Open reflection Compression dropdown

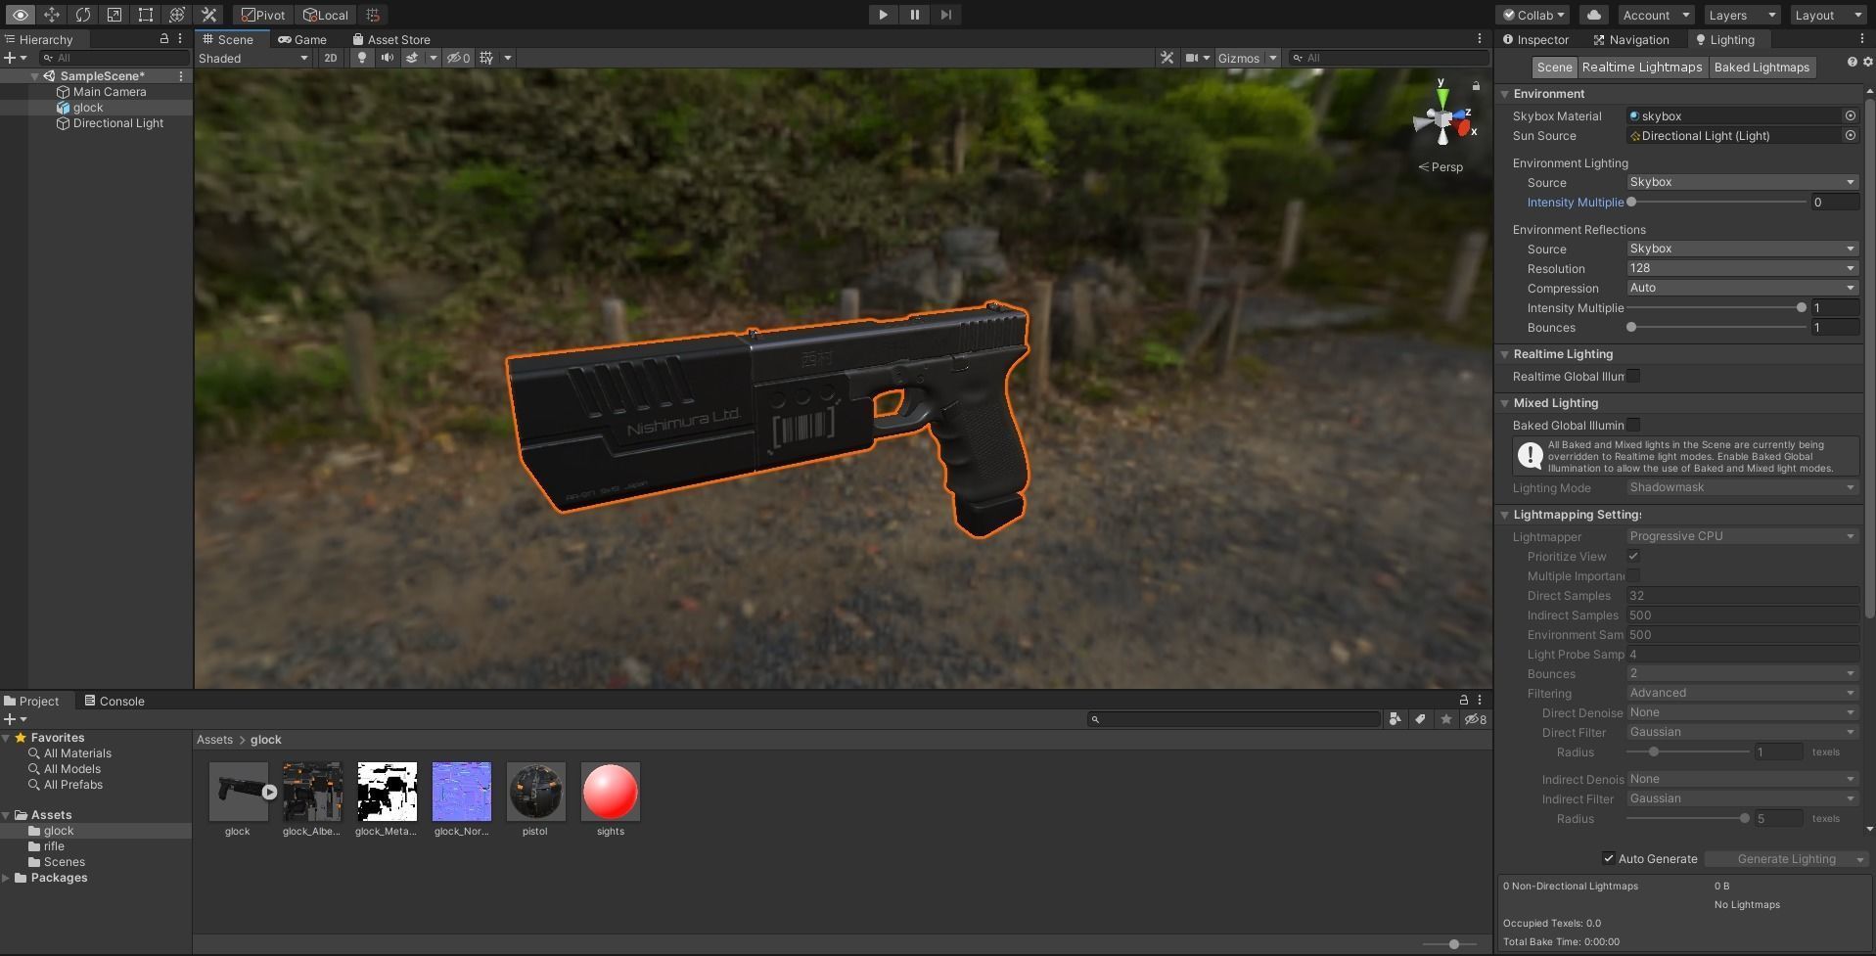point(1742,288)
